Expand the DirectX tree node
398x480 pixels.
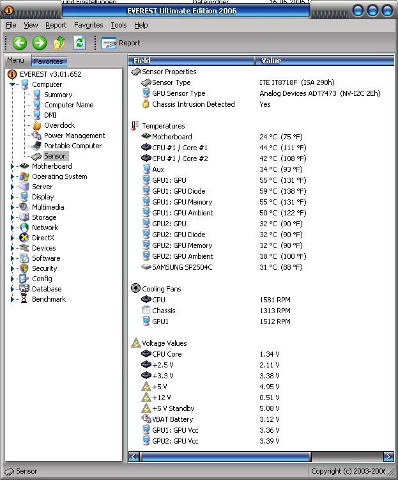(x=12, y=238)
